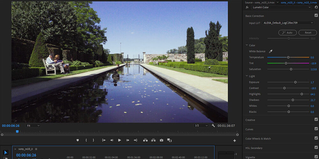This screenshot has height=159, width=319.
Task: Toggle the HSL Secondary checkbox
Action: pyautogui.click(x=316, y=148)
